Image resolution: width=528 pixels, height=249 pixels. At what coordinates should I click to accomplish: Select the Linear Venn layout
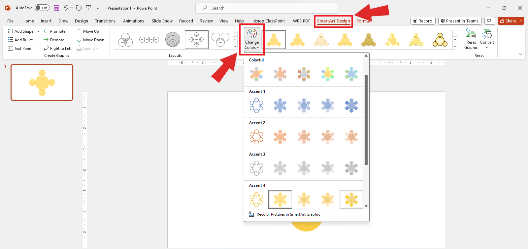149,40
